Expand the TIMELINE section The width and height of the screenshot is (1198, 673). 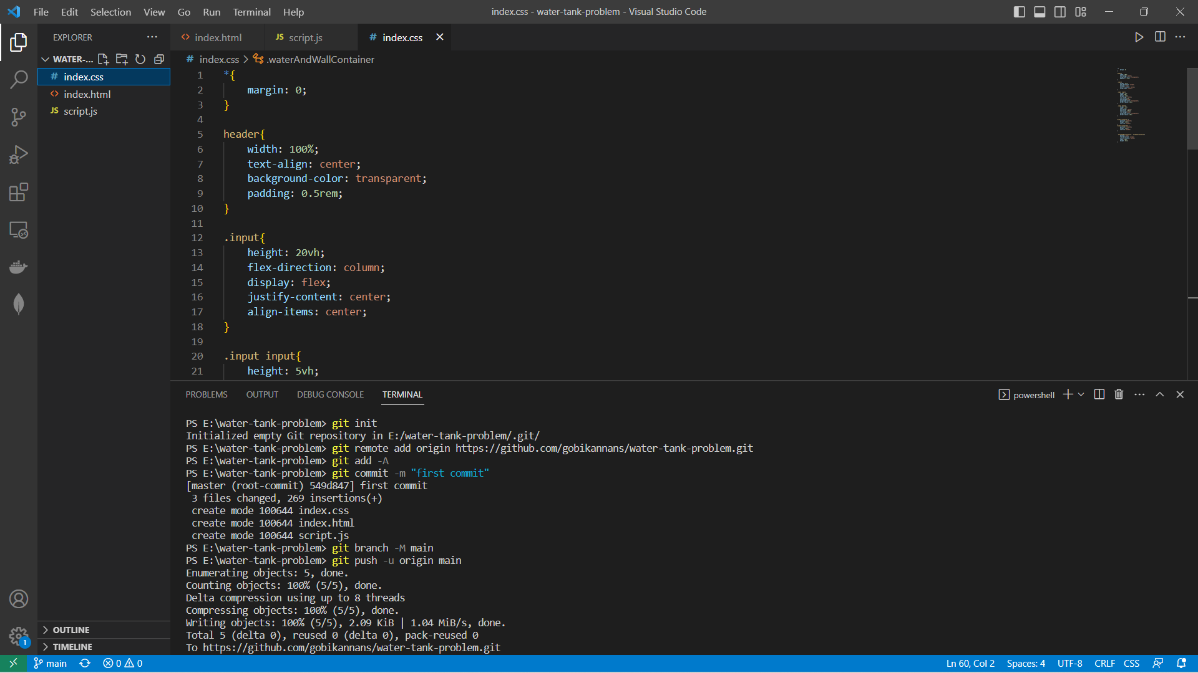(x=72, y=647)
